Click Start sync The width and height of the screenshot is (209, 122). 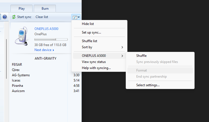click(x=24, y=17)
